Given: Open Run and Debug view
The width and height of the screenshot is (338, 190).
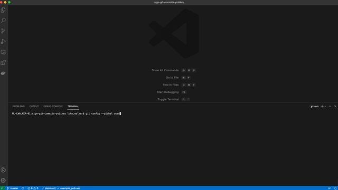Looking at the screenshot, I should click(x=3, y=42).
